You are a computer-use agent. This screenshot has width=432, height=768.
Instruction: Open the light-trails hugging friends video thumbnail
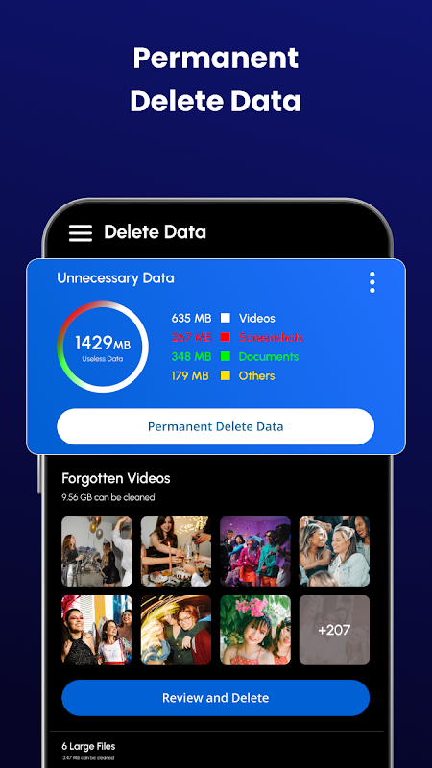coord(177,630)
